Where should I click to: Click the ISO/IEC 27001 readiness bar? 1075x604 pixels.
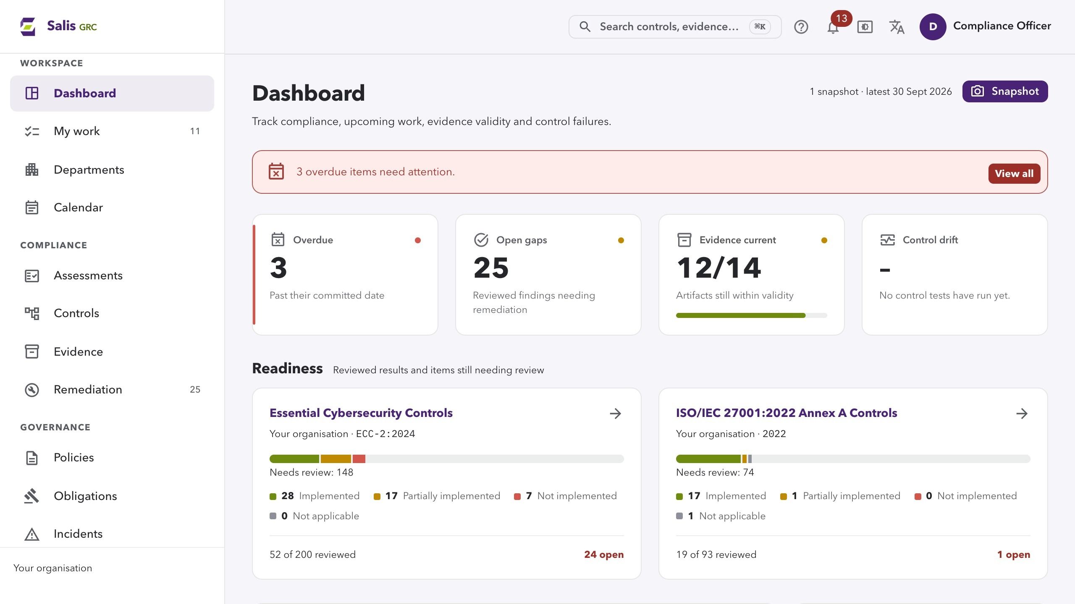tap(853, 459)
